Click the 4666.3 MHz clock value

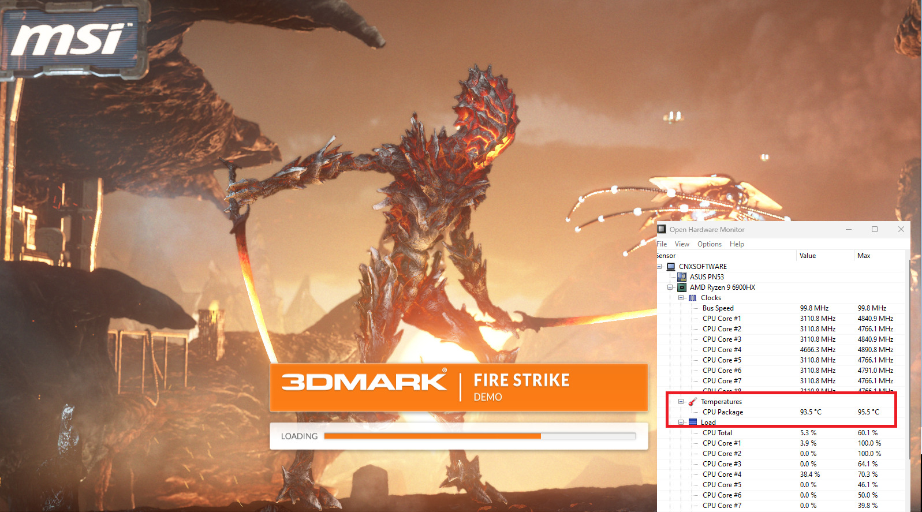coord(818,350)
